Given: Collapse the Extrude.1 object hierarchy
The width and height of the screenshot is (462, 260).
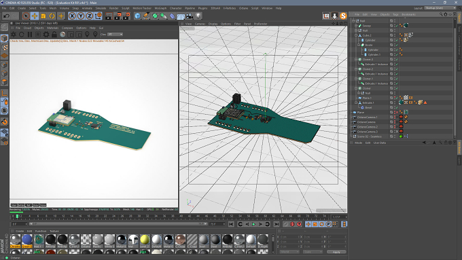Looking at the screenshot, I should point(356,103).
